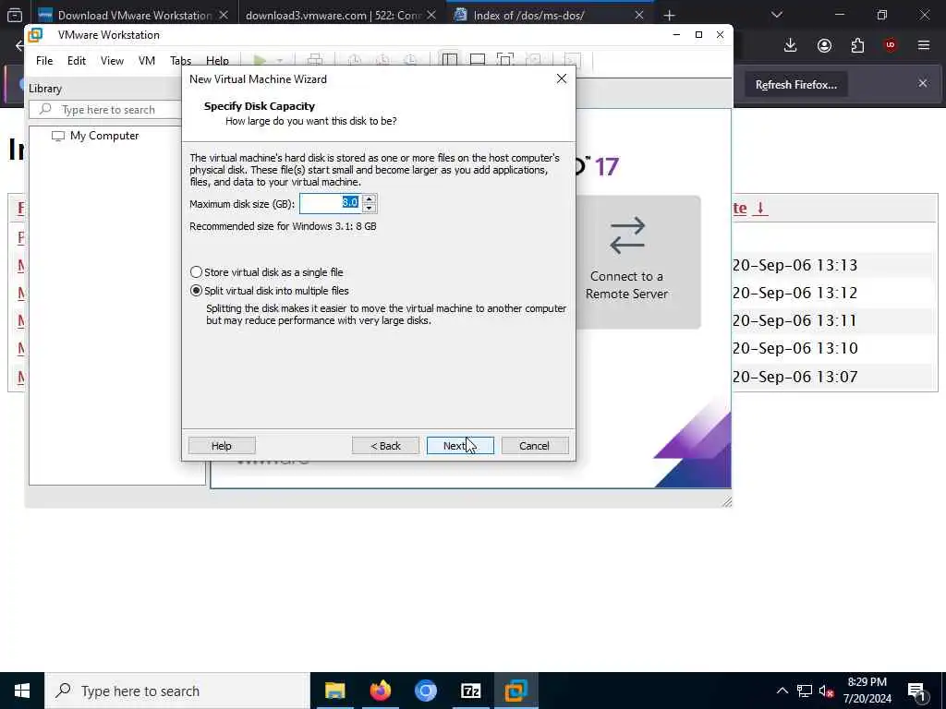Open the File menu in VMware Workstation
This screenshot has width=946, height=709.
point(44,60)
